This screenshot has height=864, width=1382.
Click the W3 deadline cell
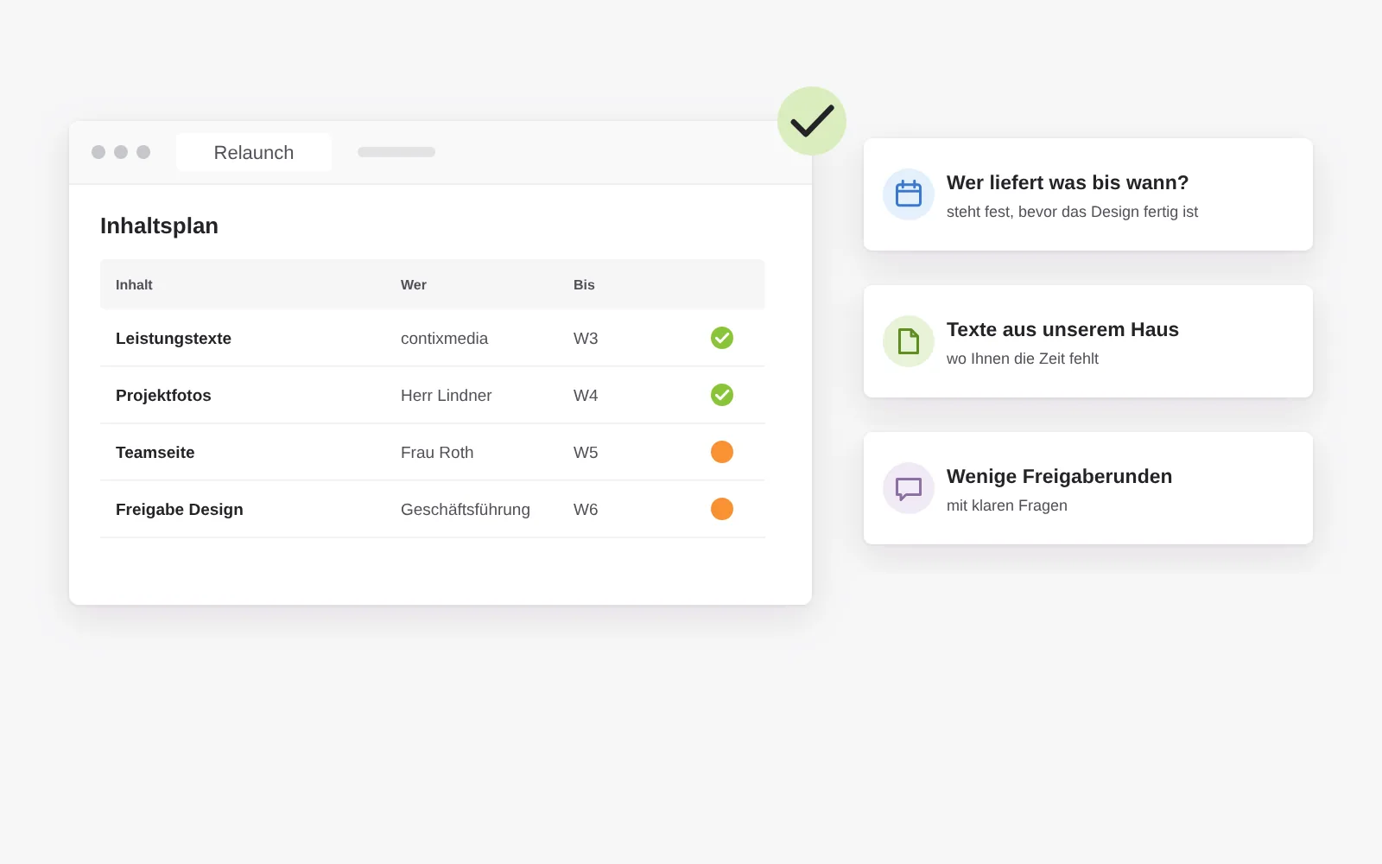[586, 339]
